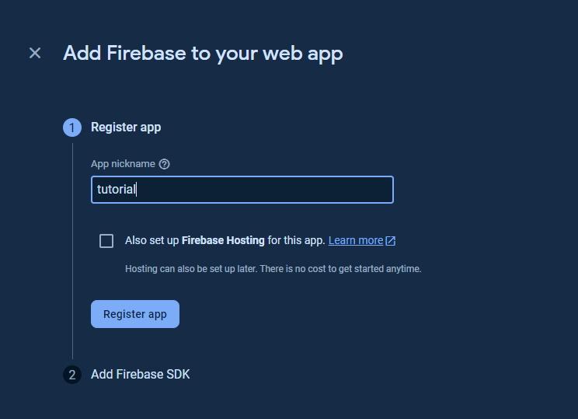Select the step 1 number badge
The width and height of the screenshot is (578, 419).
point(72,127)
